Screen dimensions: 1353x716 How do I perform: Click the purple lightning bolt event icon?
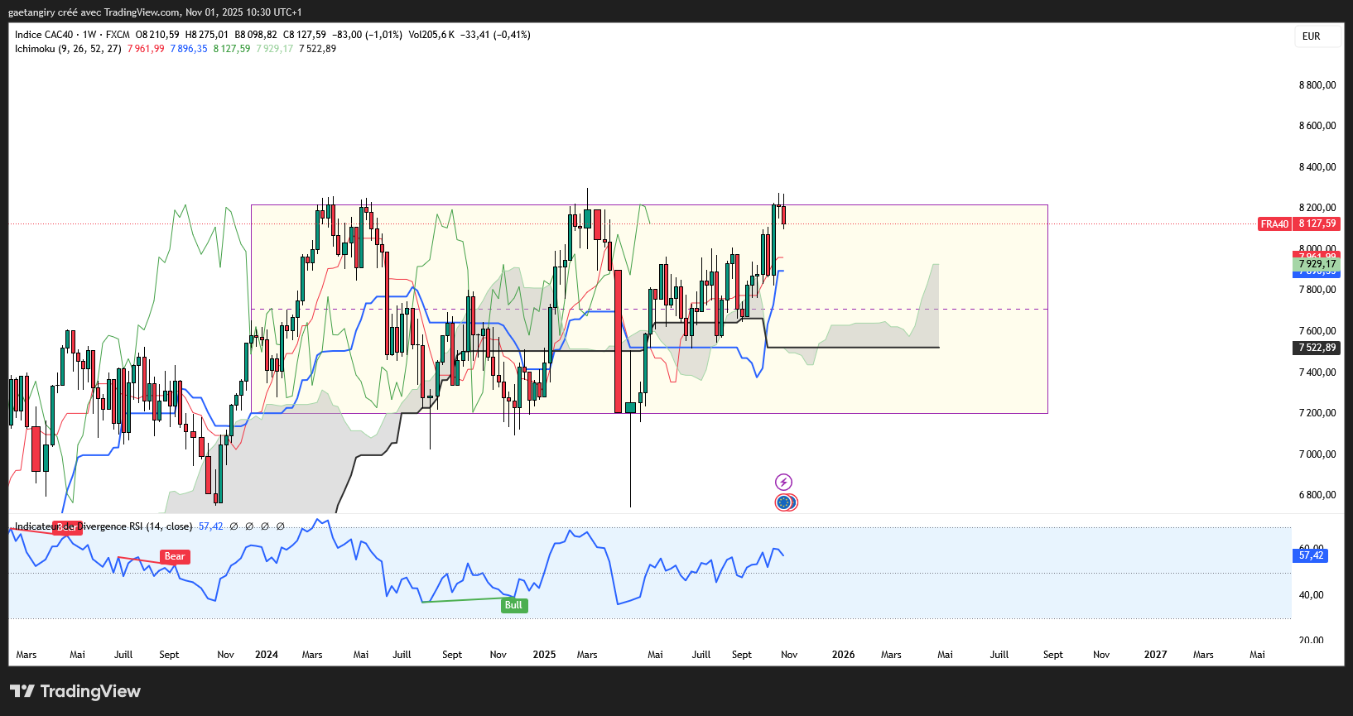pos(783,482)
